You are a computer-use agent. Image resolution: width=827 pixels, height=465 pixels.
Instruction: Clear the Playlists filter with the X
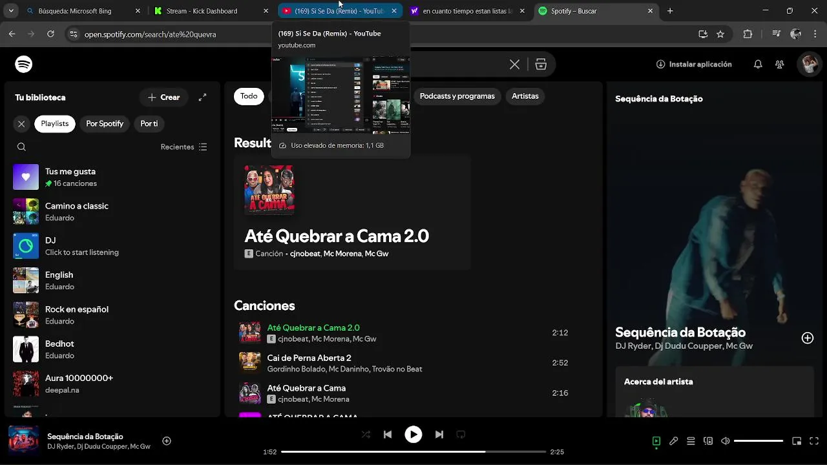click(x=21, y=123)
